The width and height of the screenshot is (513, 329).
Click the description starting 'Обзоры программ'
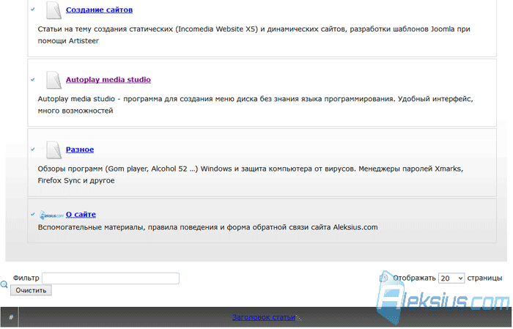coord(251,174)
